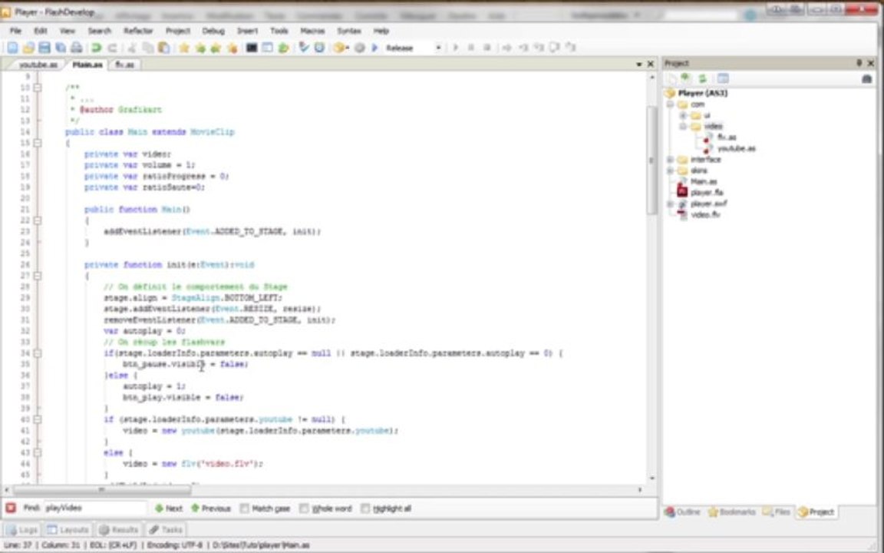Image resolution: width=884 pixels, height=553 pixels.
Task: Open the File menu
Action: (15, 31)
